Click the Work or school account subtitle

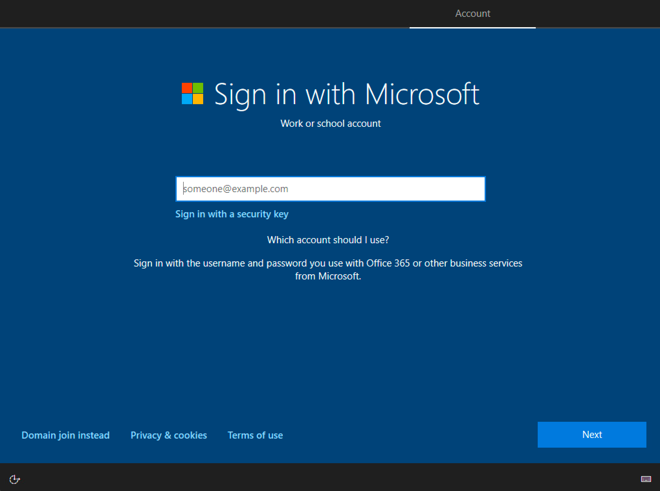(330, 124)
